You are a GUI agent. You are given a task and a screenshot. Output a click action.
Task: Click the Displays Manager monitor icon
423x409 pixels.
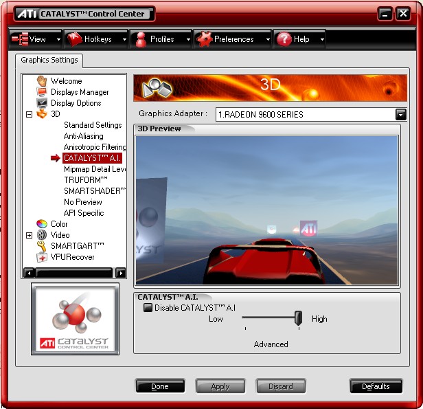click(42, 92)
